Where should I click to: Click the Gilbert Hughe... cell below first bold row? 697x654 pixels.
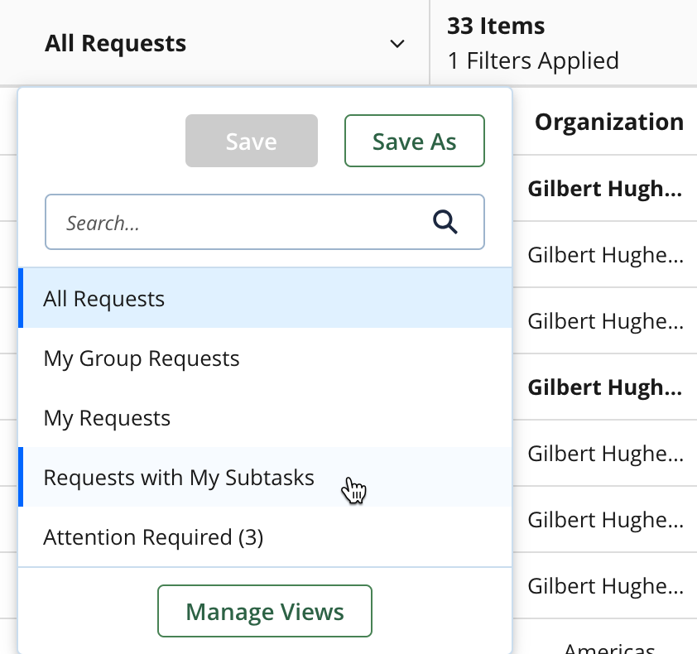pos(605,255)
